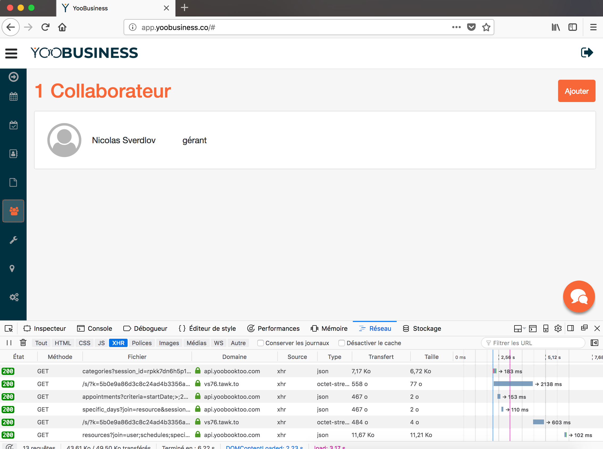Switch to the Console devtools tab
This screenshot has width=603, height=449.
94,328
